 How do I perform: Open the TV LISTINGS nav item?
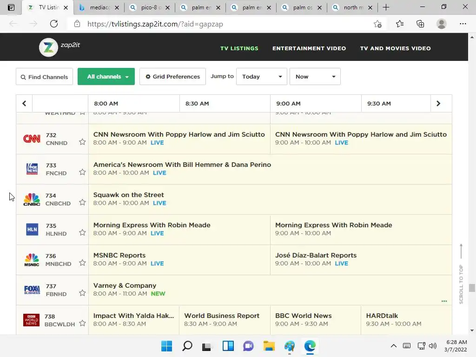tap(239, 48)
